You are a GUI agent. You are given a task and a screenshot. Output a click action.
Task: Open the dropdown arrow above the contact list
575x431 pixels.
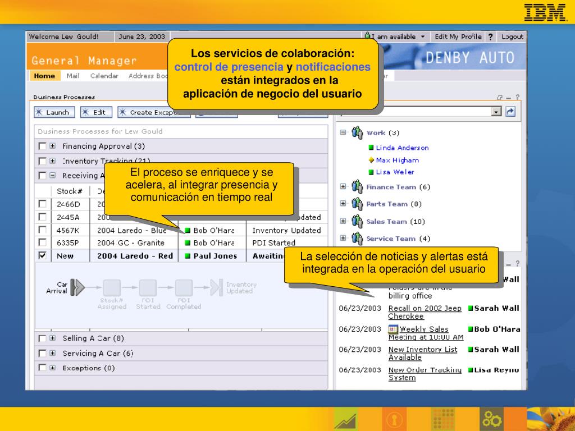(x=496, y=112)
